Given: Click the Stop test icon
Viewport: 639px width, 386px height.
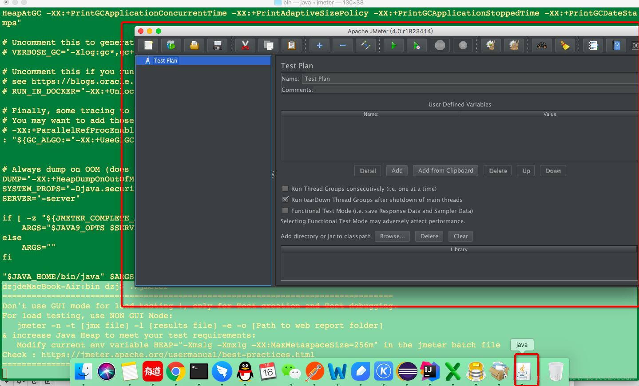Looking at the screenshot, I should (440, 45).
